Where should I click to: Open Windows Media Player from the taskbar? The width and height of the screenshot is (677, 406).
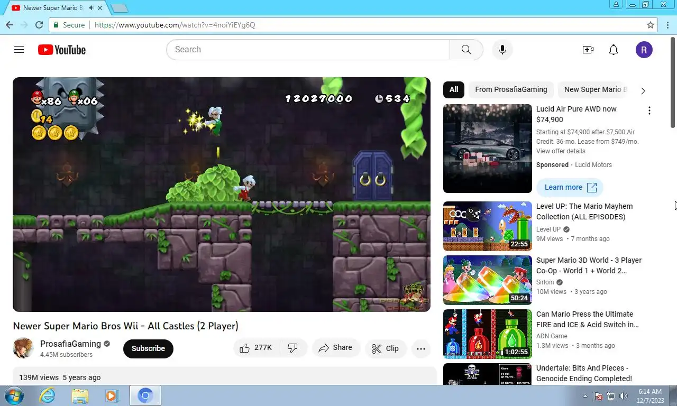coord(112,395)
